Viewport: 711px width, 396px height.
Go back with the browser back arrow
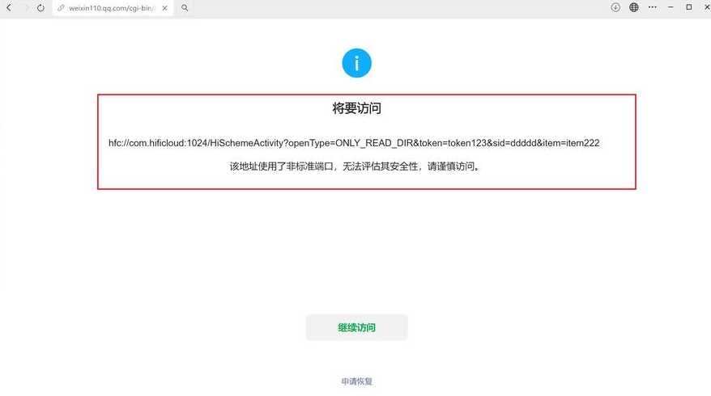tap(9, 8)
